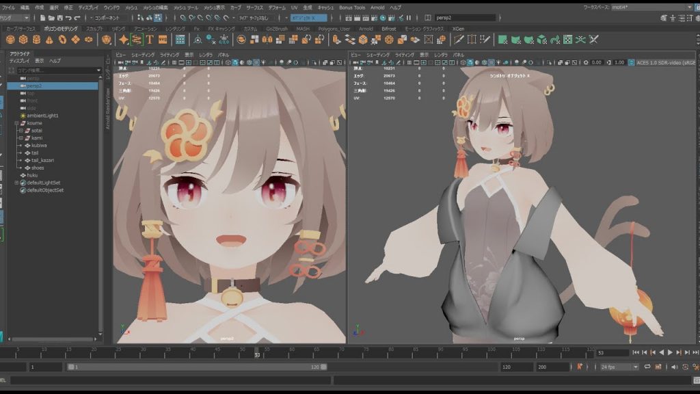Select the polygon sphere shelf icon

10,40
